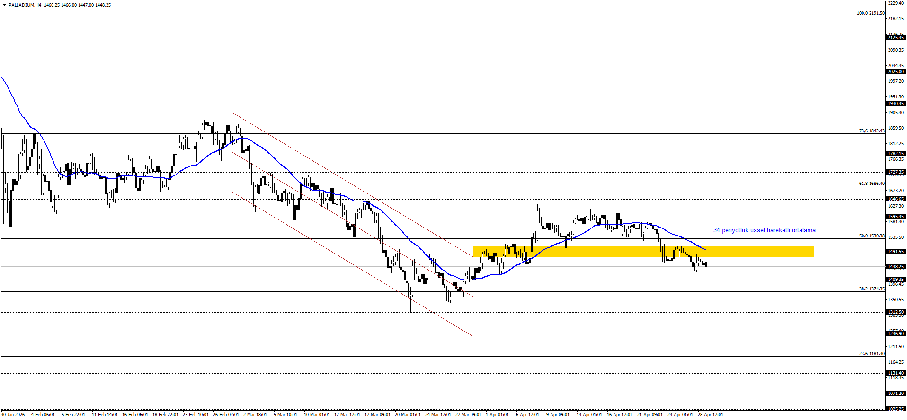This screenshot has height=420, width=907.
Task: Select the Fibonacci 100.0 2191.50 level label
Action: pos(870,13)
